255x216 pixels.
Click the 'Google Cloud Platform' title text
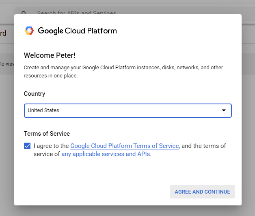tap(77, 31)
